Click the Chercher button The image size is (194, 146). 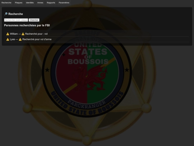(34, 20)
